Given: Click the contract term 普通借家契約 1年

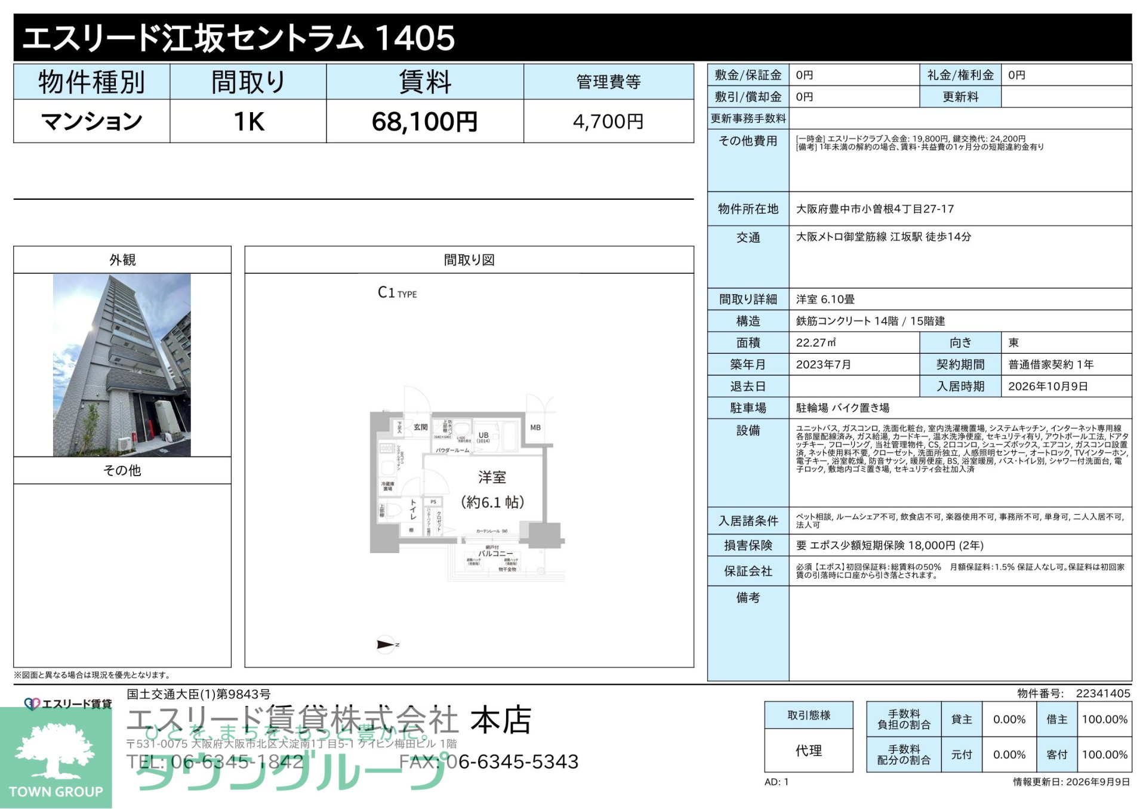Looking at the screenshot, I should 1051,365.
